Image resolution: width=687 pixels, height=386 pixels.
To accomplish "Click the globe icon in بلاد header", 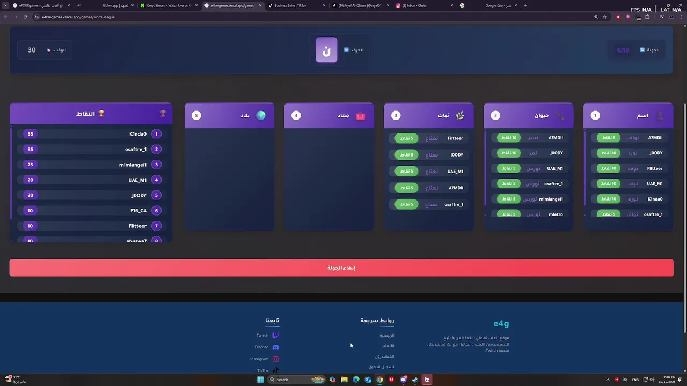I will (x=261, y=115).
